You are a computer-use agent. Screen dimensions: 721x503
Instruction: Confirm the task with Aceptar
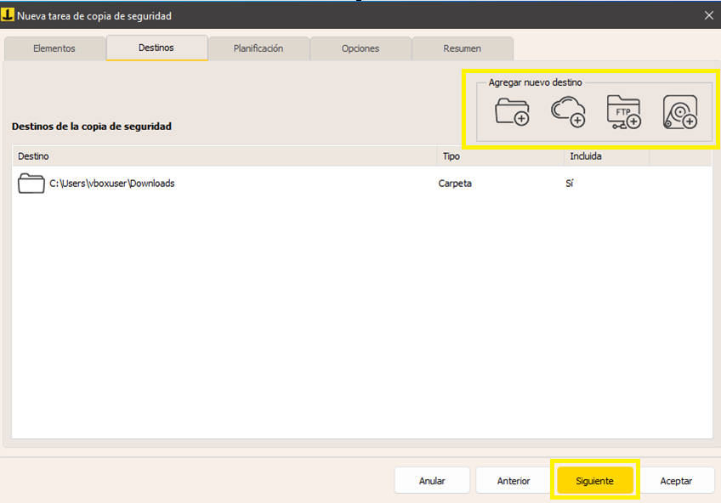click(676, 481)
